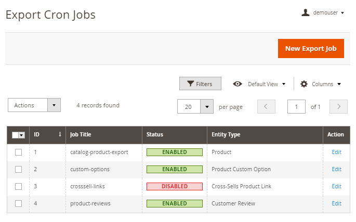Sort by ID column arrow
Viewport: 356px width, 222px height.
click(60, 134)
